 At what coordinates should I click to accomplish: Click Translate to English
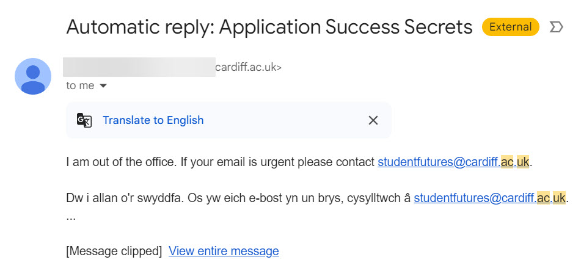(153, 120)
